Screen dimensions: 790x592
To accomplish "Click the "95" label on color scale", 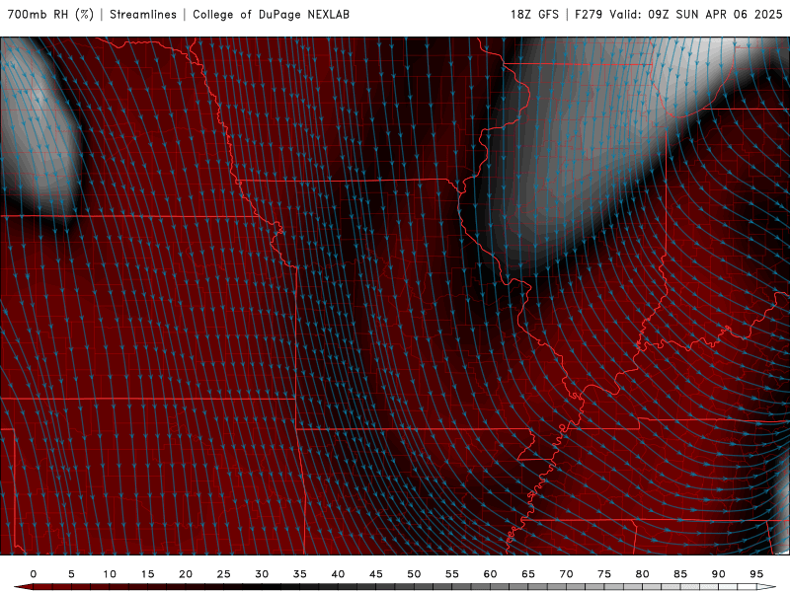I will 756,574.
